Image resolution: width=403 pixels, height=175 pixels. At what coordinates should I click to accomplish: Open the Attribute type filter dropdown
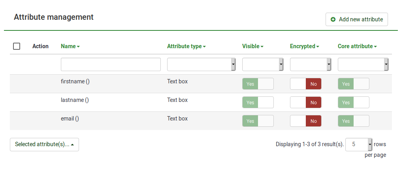(x=201, y=64)
